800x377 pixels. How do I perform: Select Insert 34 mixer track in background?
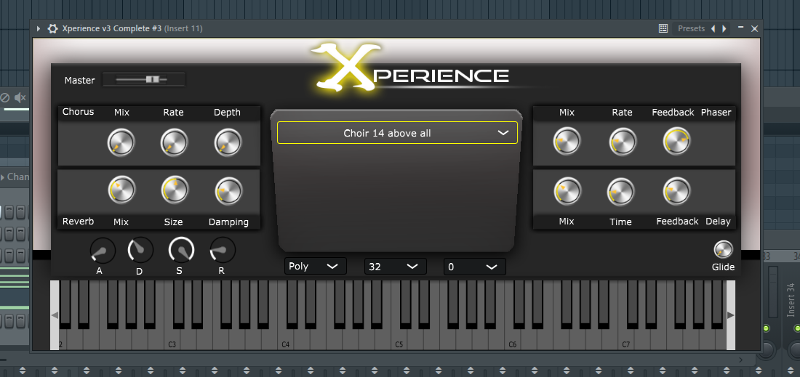[791, 299]
